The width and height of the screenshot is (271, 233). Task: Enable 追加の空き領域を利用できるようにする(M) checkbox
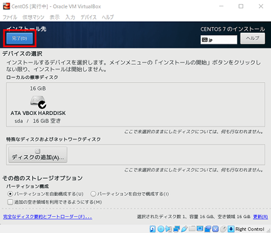point(10,202)
